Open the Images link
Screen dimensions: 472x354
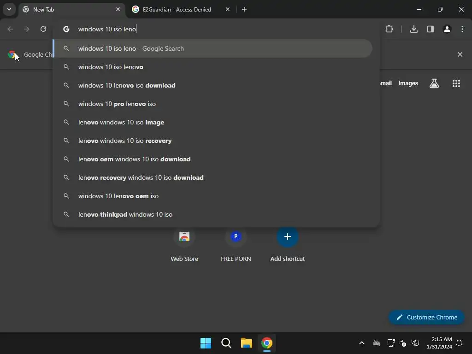pyautogui.click(x=408, y=83)
